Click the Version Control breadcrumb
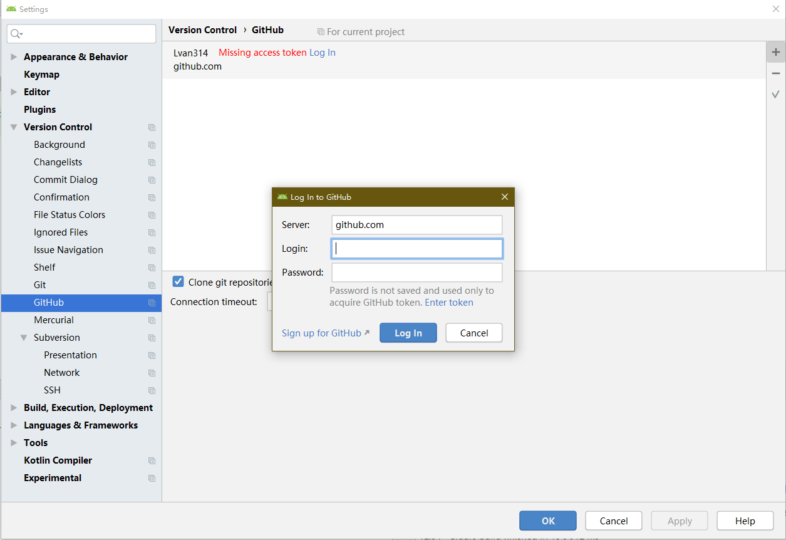This screenshot has height=540, width=786. point(202,30)
